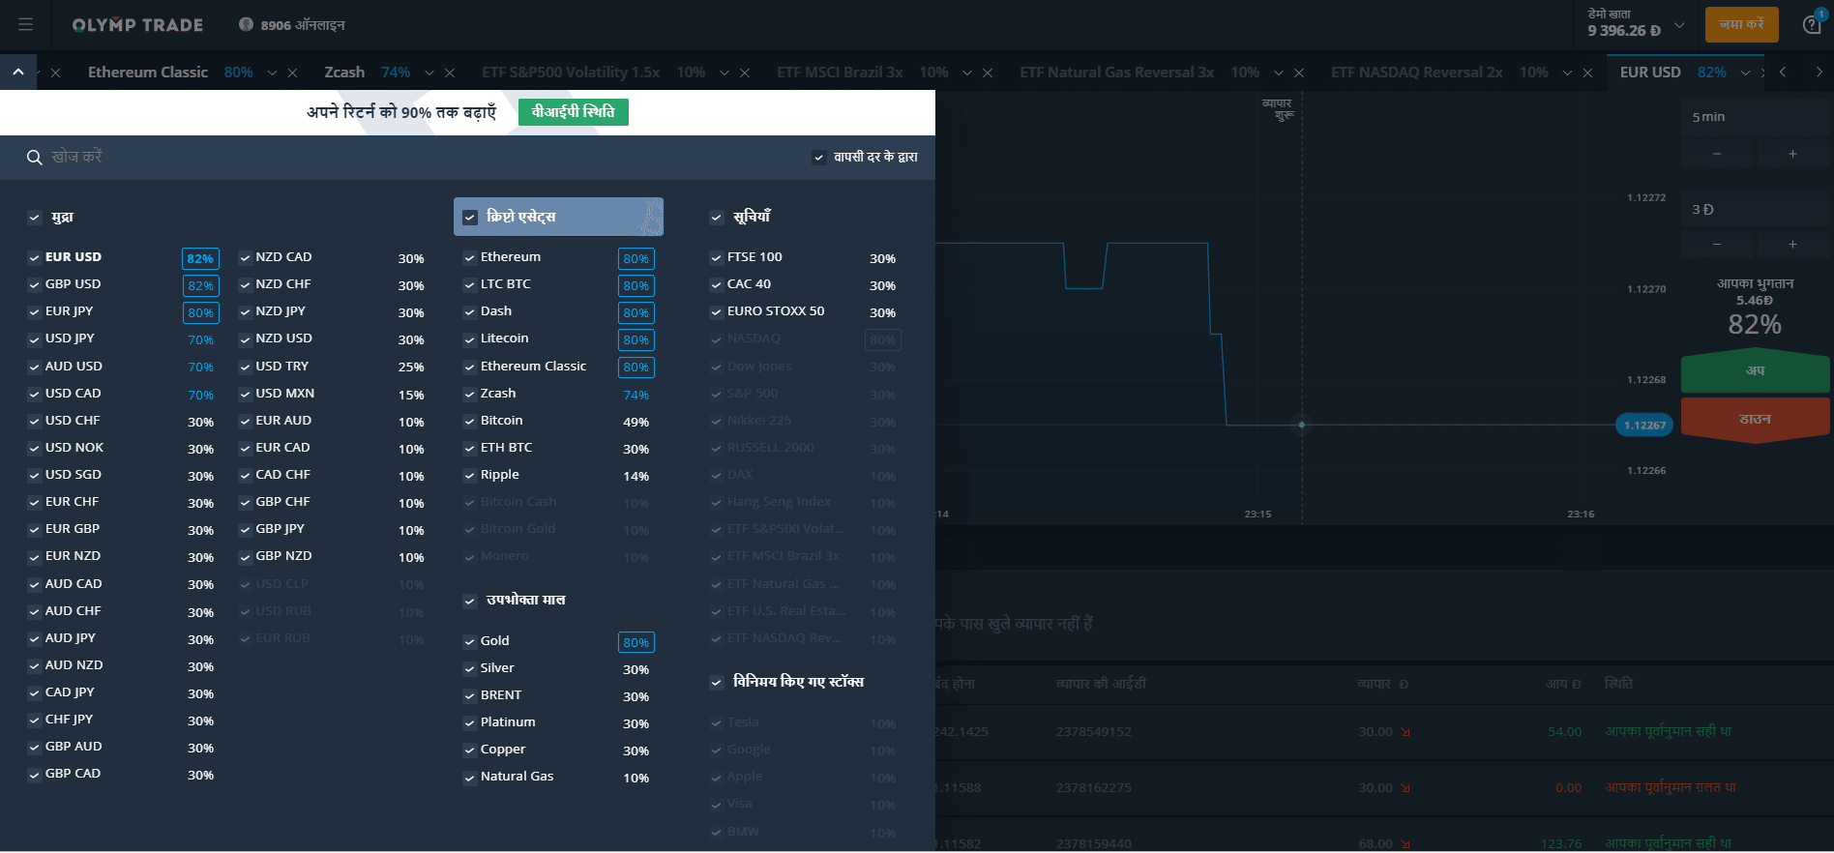Click the वीआईपी स्थिति VIP status button
This screenshot has width=1834, height=853.
click(x=574, y=112)
